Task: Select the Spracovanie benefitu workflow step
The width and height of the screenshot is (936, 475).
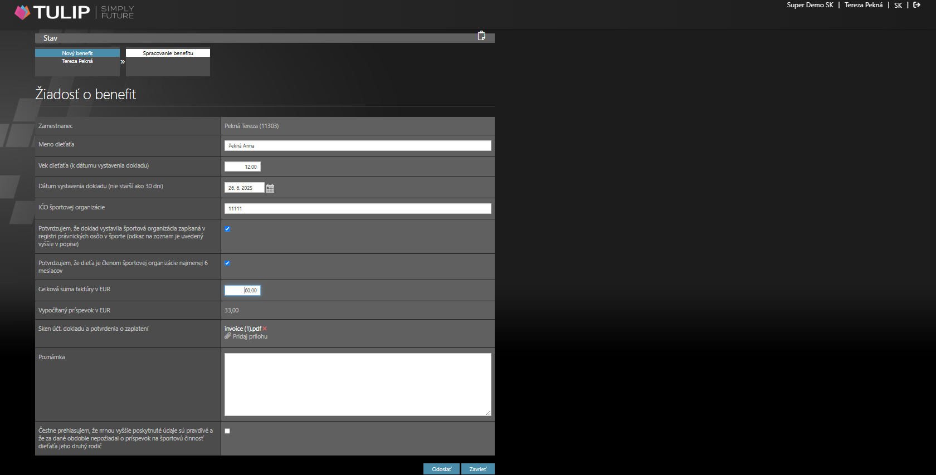Action: click(168, 53)
